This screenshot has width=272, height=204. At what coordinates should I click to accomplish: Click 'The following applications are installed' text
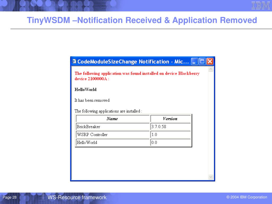[x=108, y=111]
